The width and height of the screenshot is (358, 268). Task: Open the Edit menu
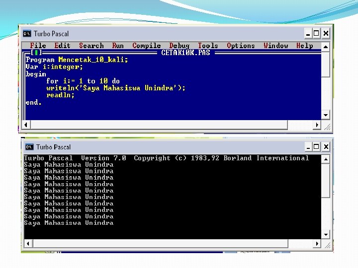point(62,46)
